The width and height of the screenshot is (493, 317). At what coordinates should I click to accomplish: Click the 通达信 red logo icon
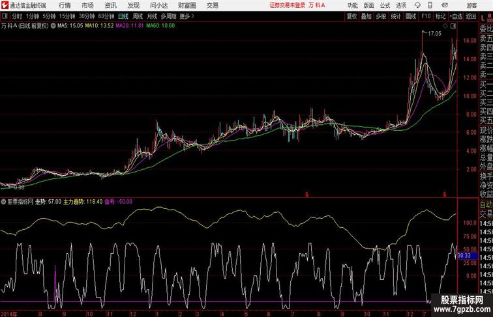(x=5, y=5)
